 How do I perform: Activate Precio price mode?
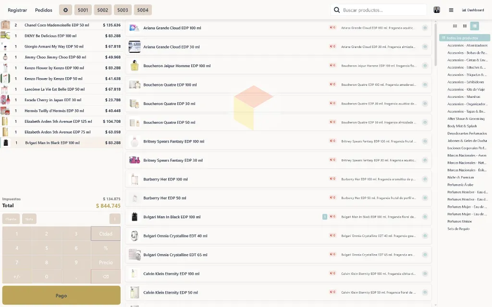click(x=106, y=262)
